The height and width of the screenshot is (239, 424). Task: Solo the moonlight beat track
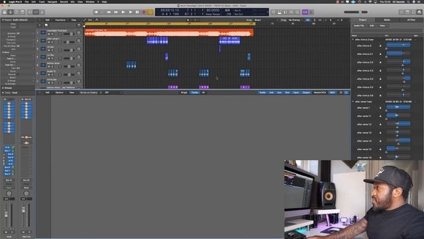coord(52,34)
